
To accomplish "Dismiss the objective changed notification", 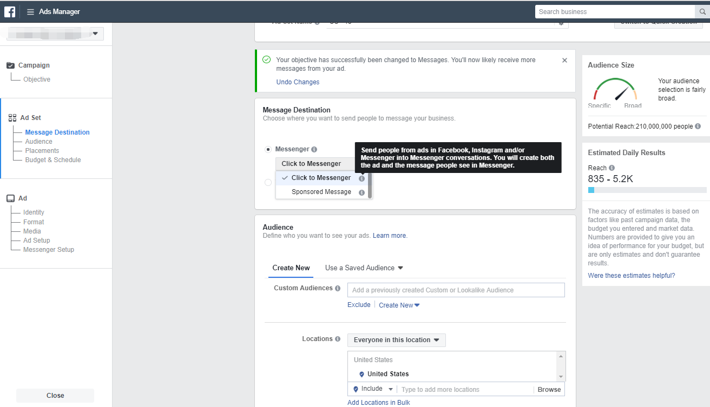I will click(x=564, y=61).
